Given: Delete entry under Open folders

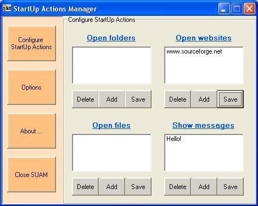Looking at the screenshot, I should pos(86,99).
